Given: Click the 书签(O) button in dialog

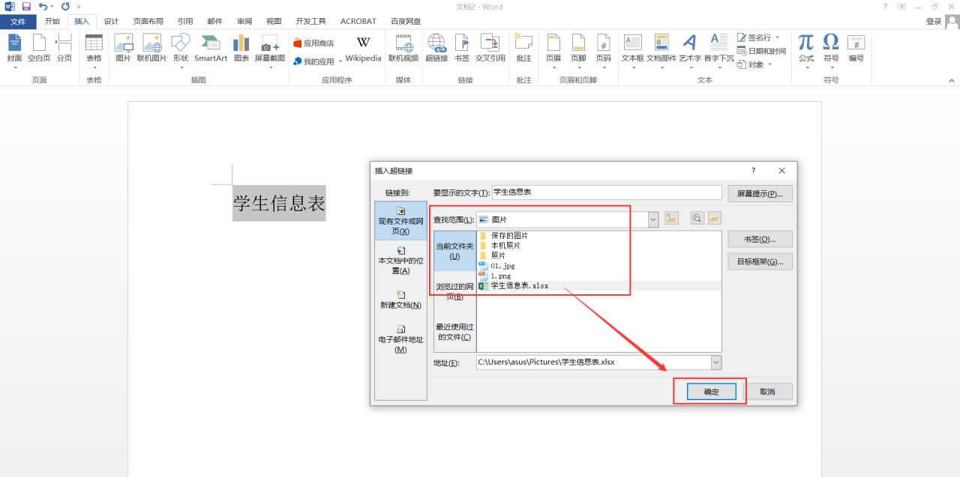Looking at the screenshot, I should pos(760,240).
